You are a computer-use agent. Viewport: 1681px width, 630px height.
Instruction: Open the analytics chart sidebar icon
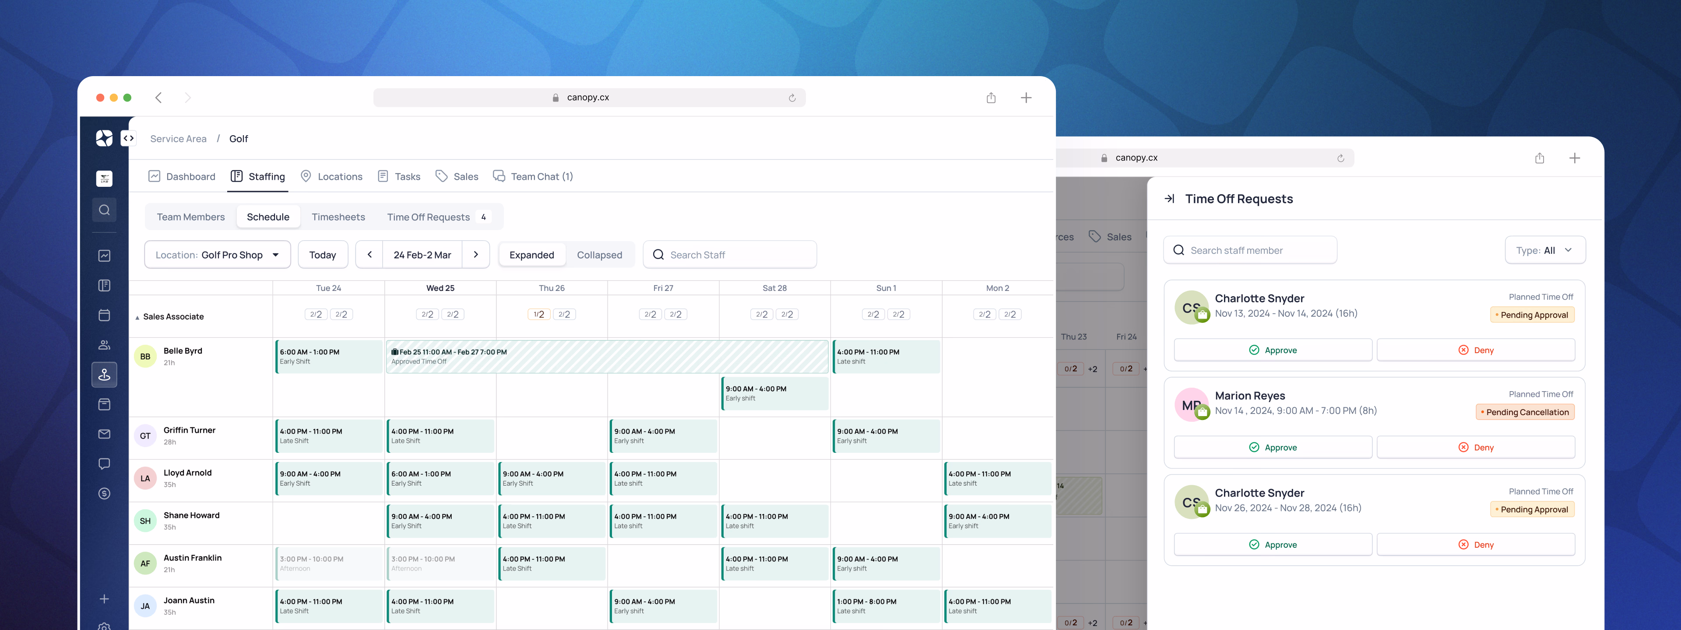point(105,255)
